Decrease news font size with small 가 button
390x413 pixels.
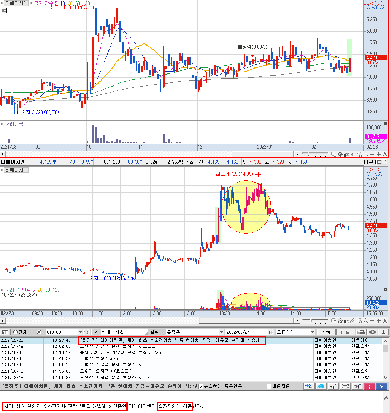333,386
